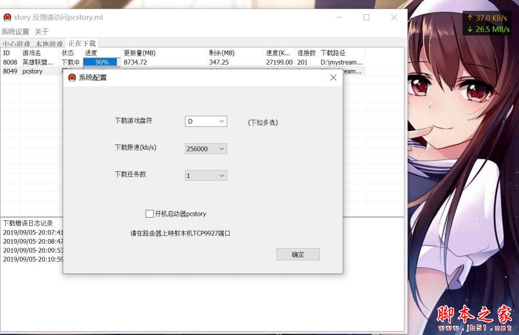Viewport: 519px width, 335px height.
Task: Click the (下拉多选) hint text
Action: [x=263, y=122]
